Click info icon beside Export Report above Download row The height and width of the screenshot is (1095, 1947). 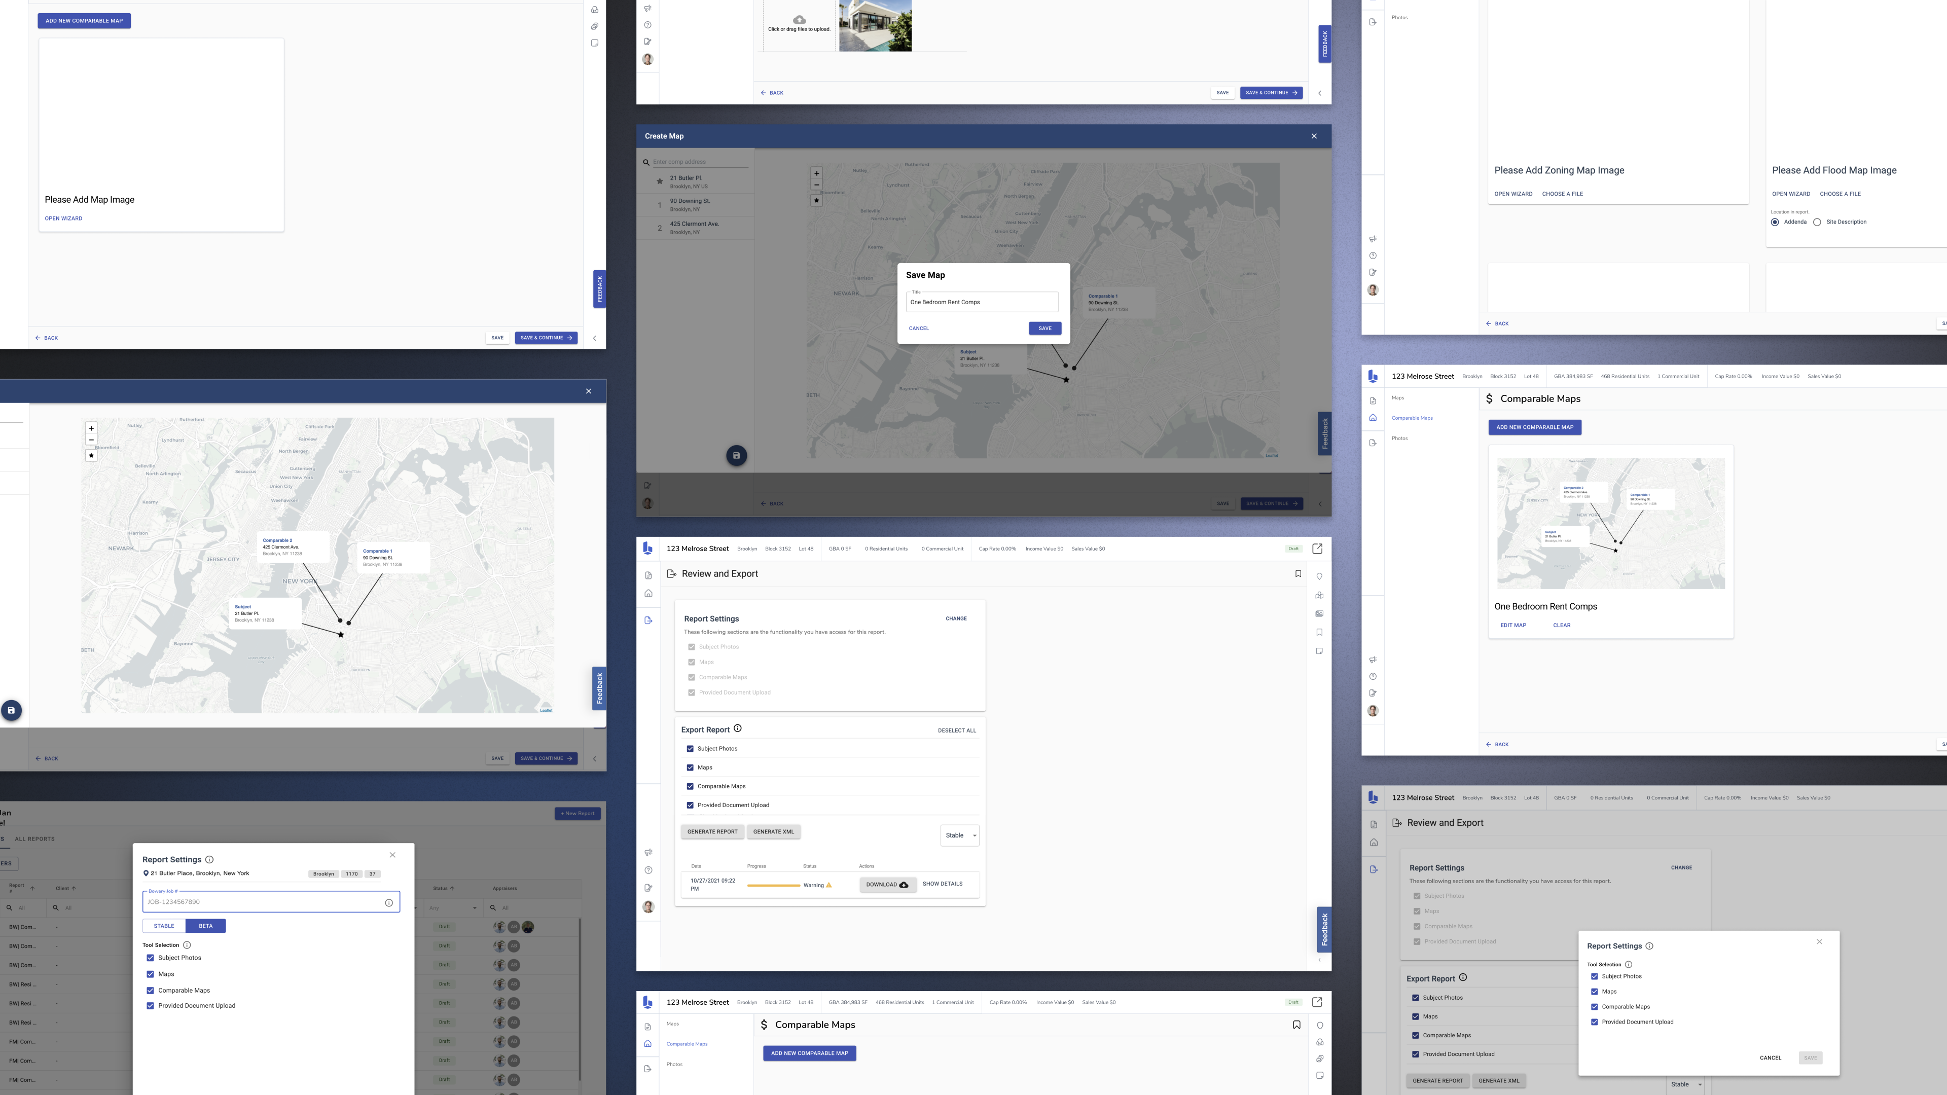pyautogui.click(x=738, y=728)
